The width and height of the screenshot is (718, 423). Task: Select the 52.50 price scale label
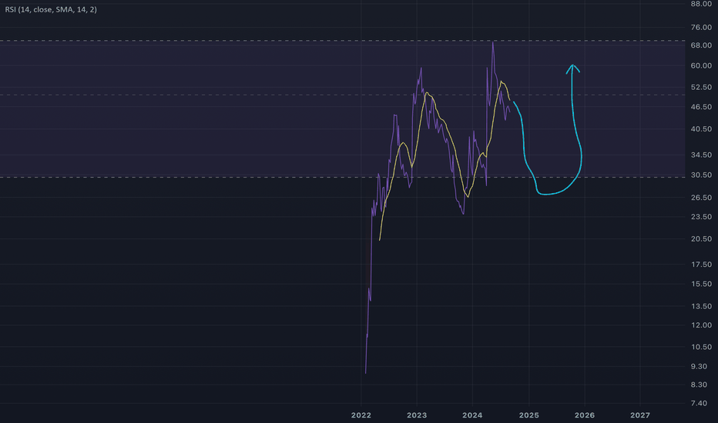click(701, 87)
